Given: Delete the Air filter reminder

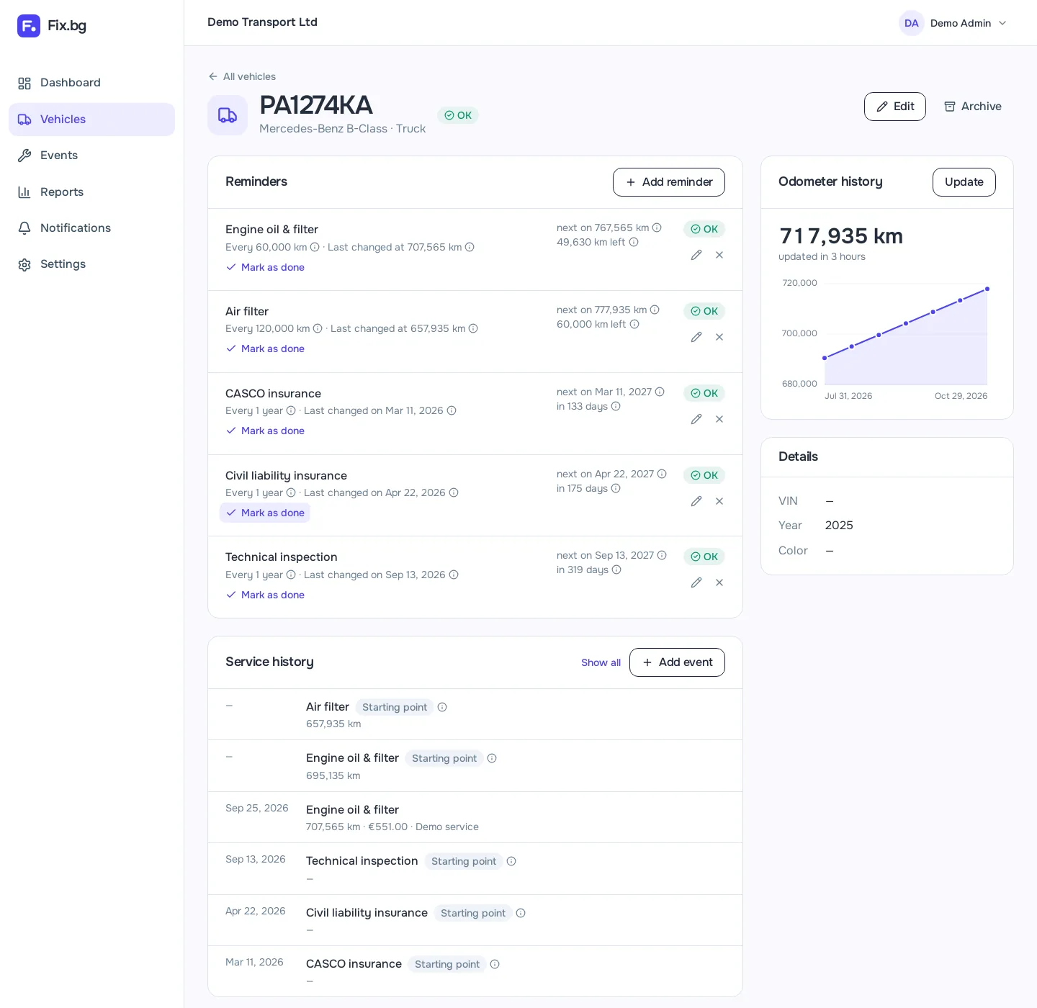Looking at the screenshot, I should [719, 337].
